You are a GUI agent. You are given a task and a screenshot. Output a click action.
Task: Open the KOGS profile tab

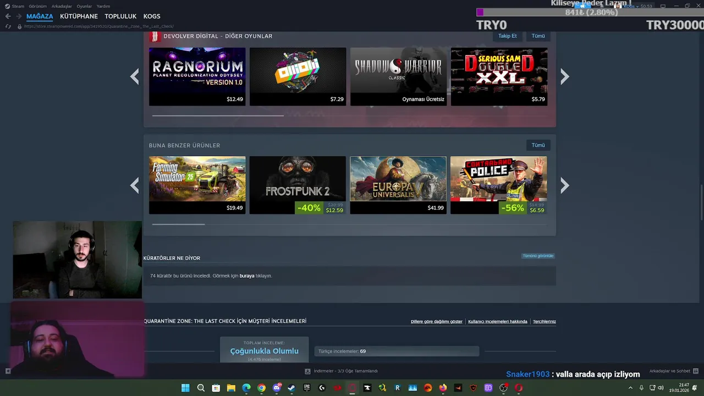click(x=152, y=16)
